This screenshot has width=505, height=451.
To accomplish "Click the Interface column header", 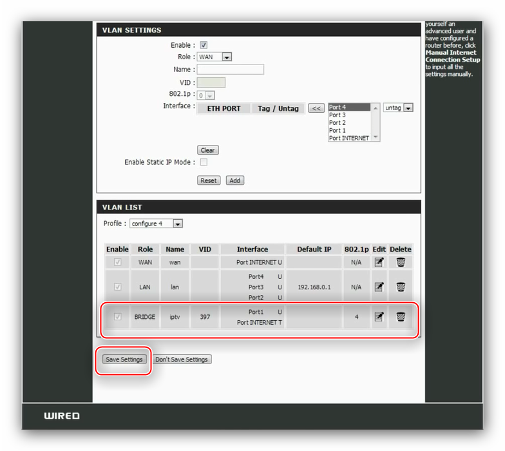I will 252,249.
